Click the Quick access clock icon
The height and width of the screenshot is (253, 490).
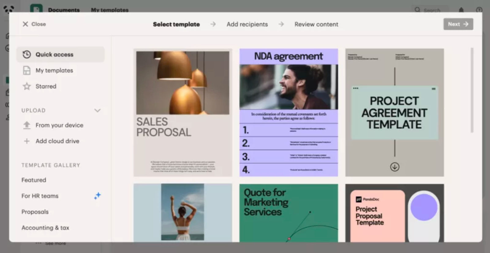coord(27,54)
